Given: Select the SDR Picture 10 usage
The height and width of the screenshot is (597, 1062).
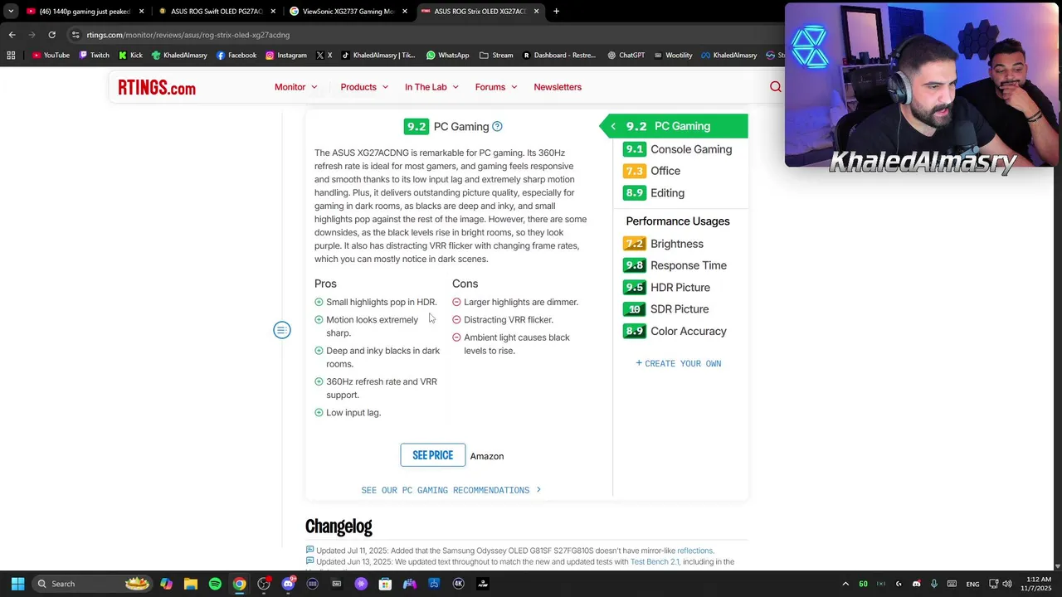Looking at the screenshot, I should [666, 309].
